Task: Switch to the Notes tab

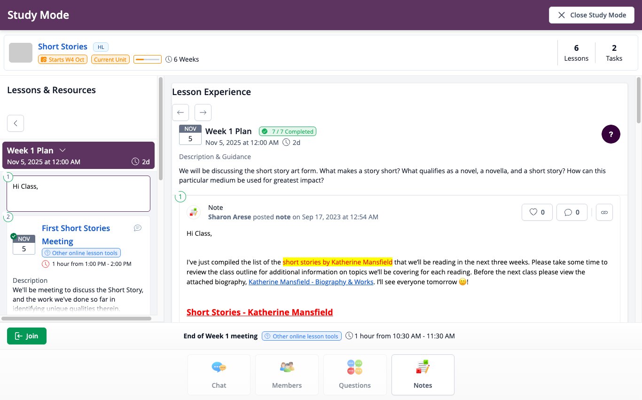Action: (423, 375)
